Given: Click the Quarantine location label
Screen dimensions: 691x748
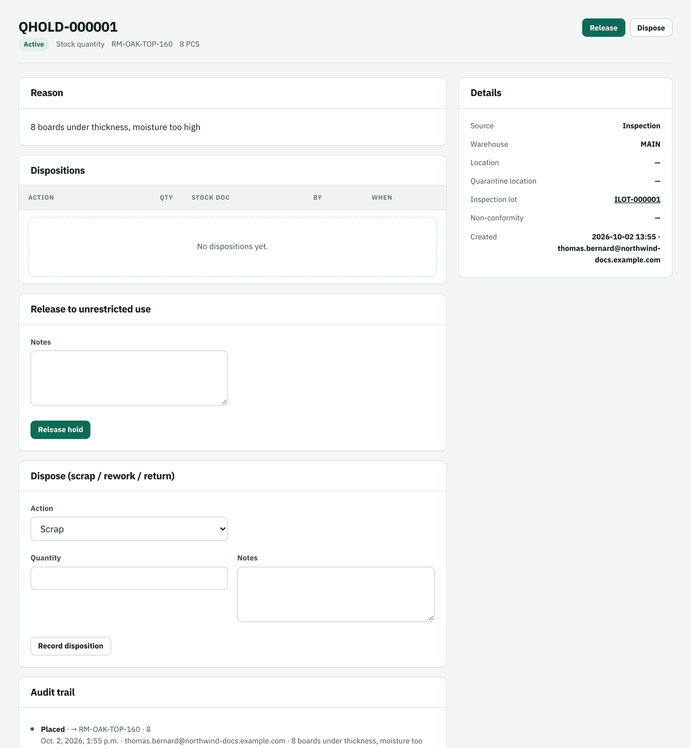Looking at the screenshot, I should (503, 181).
